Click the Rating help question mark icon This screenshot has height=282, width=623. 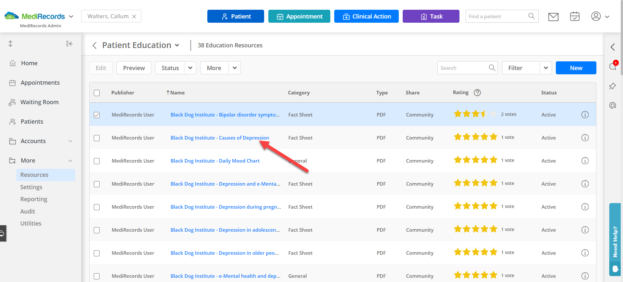[x=477, y=92]
